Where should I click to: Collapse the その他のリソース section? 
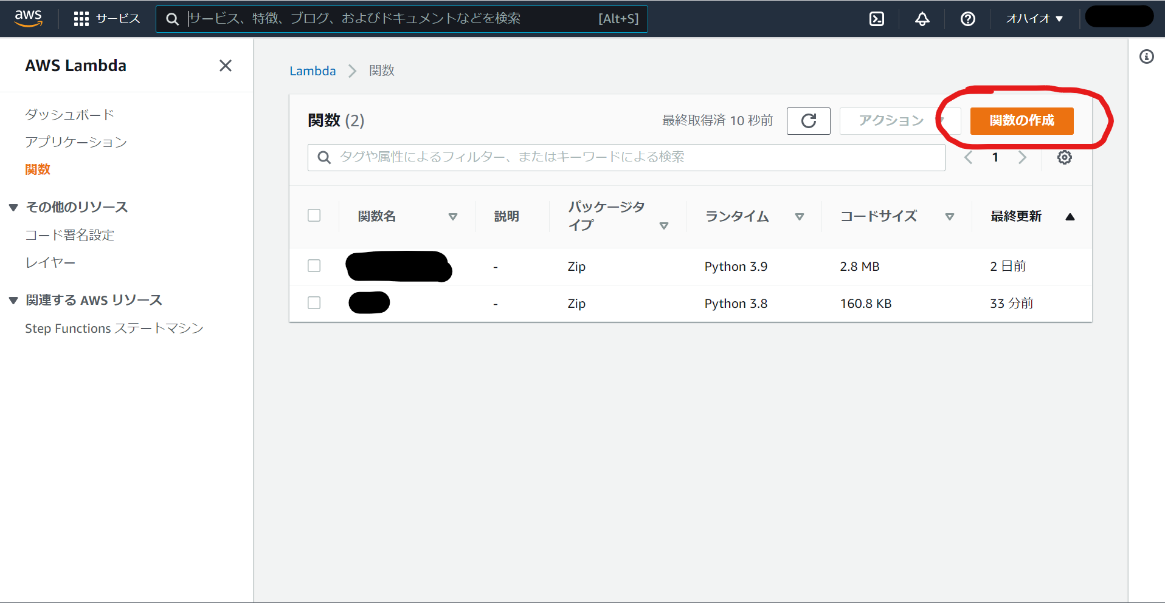pyautogui.click(x=13, y=207)
